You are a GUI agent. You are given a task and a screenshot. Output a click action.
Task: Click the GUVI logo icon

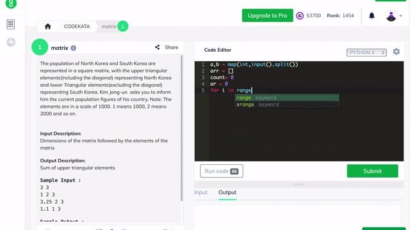[11, 3]
